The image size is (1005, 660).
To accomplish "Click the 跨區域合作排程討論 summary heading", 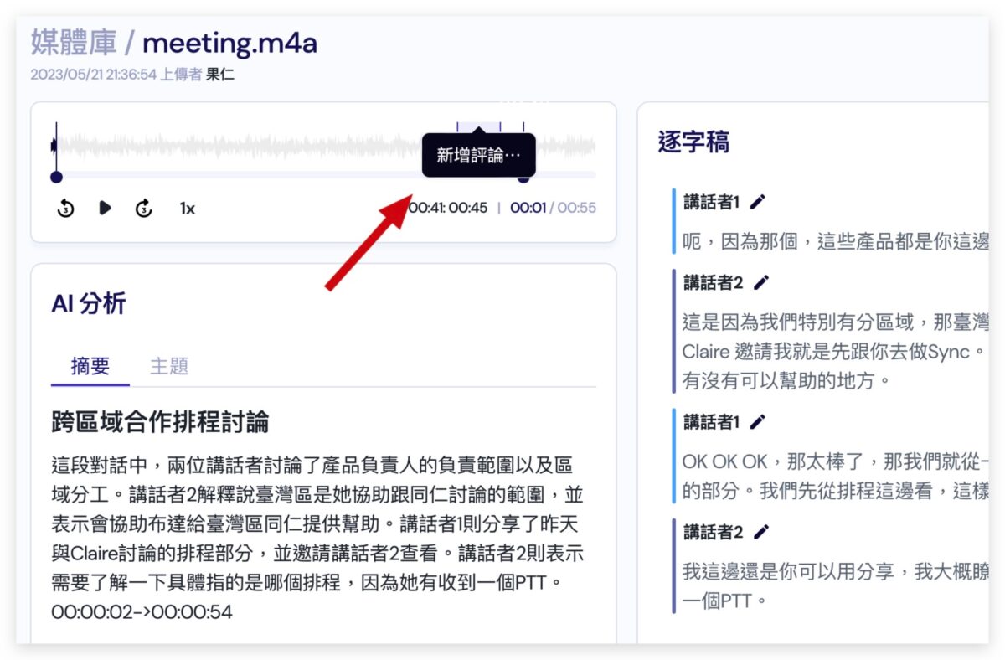I will point(160,421).
